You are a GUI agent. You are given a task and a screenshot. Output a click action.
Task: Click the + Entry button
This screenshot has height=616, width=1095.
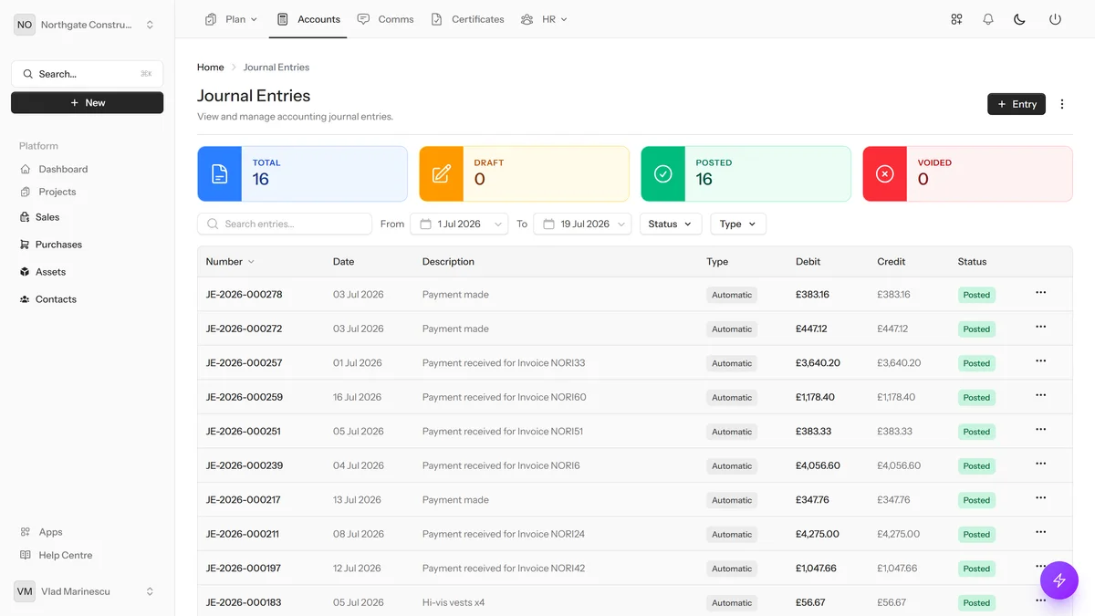coord(1017,104)
